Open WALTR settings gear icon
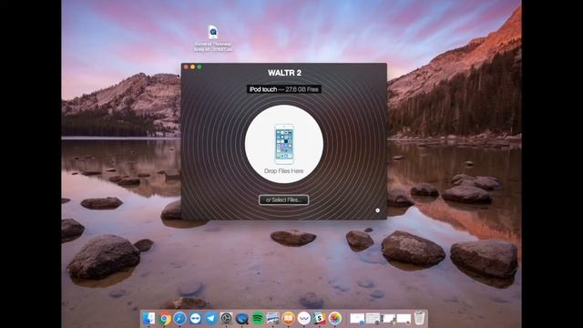 (x=377, y=210)
